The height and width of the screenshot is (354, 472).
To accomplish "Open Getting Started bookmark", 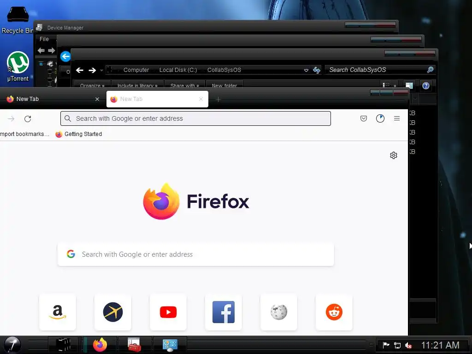I will pyautogui.click(x=78, y=134).
